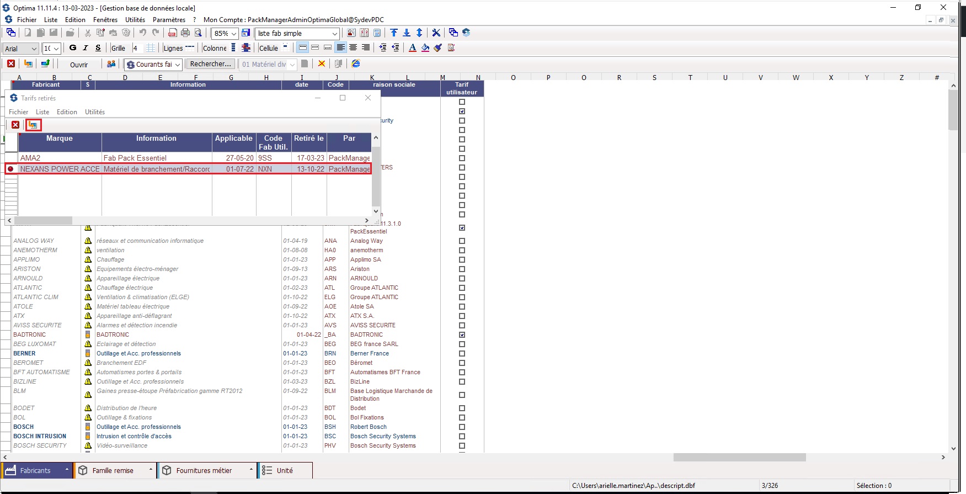
Task: Select the NEXANS POWER ACCE row
Action: (188, 169)
